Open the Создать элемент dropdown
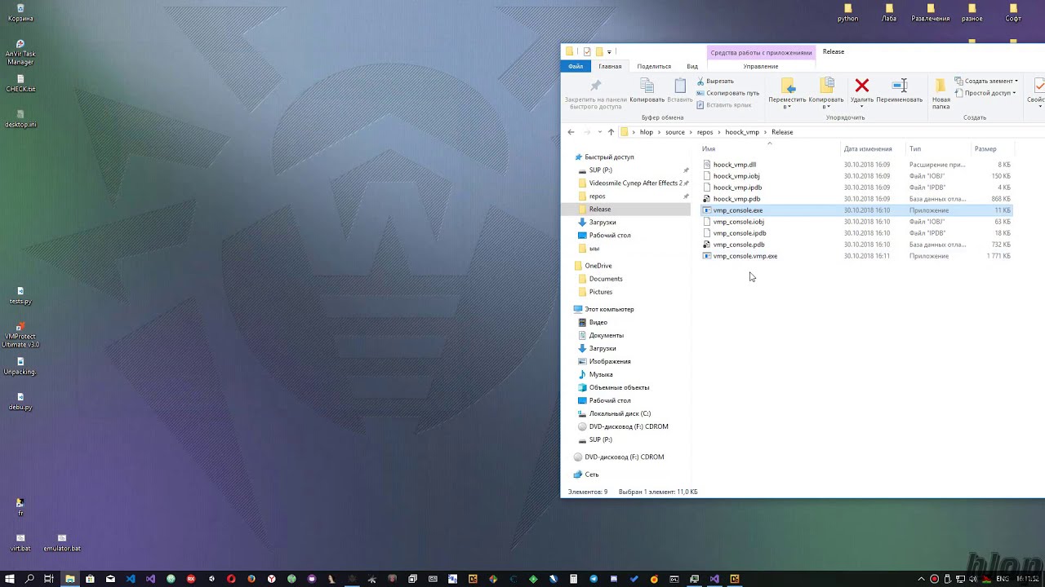 pos(986,81)
